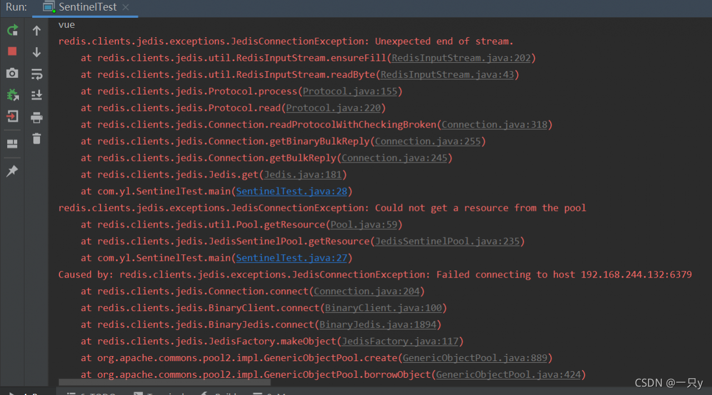Open RedisInputStream.java:43 link
The width and height of the screenshot is (712, 395).
click(447, 75)
